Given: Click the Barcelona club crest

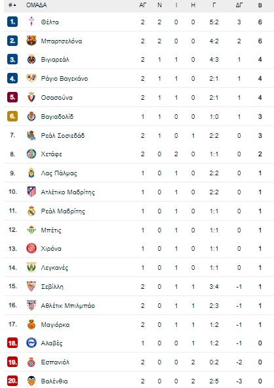Looking at the screenshot, I should (x=31, y=41).
